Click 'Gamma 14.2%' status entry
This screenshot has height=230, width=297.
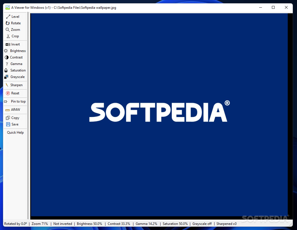[x=146, y=224]
